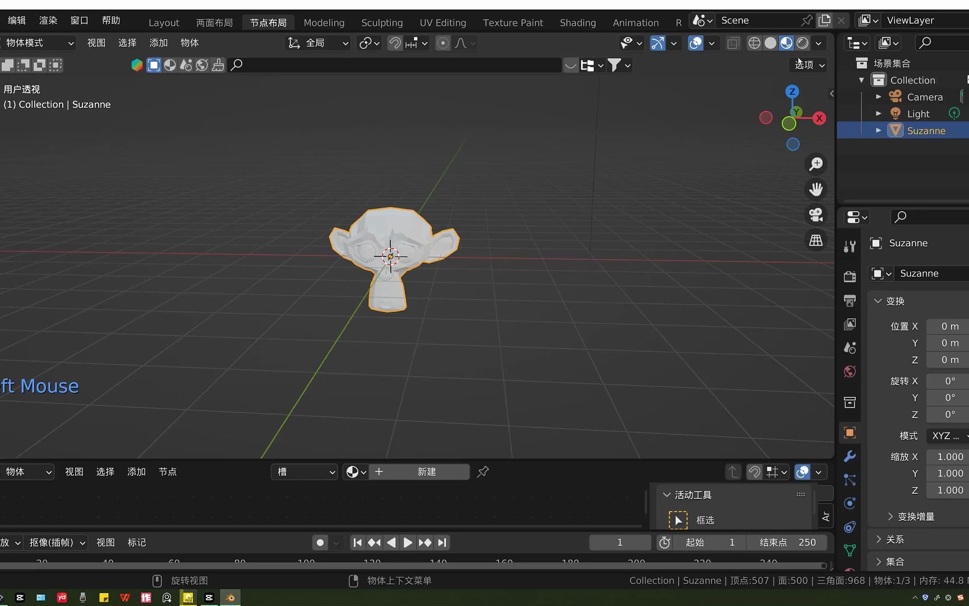Toggle snapping magnet in the header
969x606 pixels.
tap(395, 43)
